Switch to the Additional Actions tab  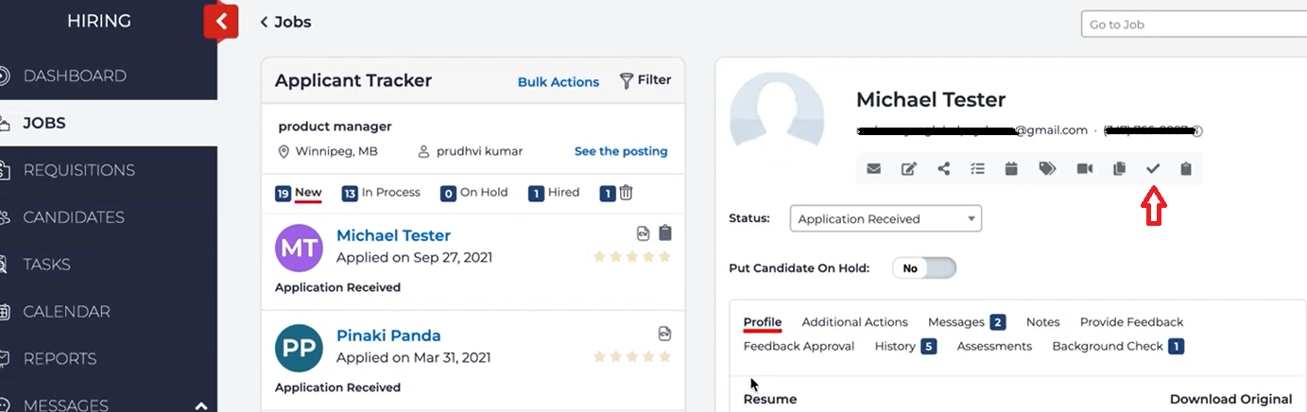click(854, 322)
